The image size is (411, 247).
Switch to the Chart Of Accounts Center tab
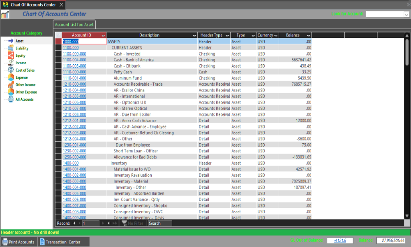click(x=32, y=5)
